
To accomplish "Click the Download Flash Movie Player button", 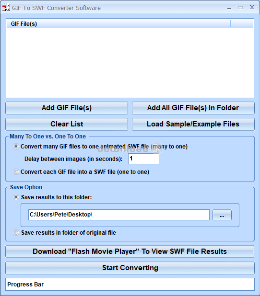I will point(130,251).
